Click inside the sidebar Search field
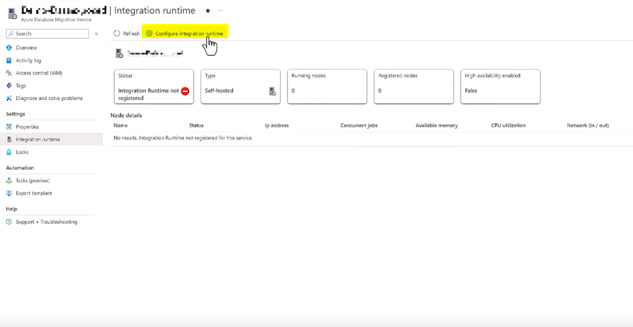Viewport: 633px width, 327px height. (x=47, y=33)
